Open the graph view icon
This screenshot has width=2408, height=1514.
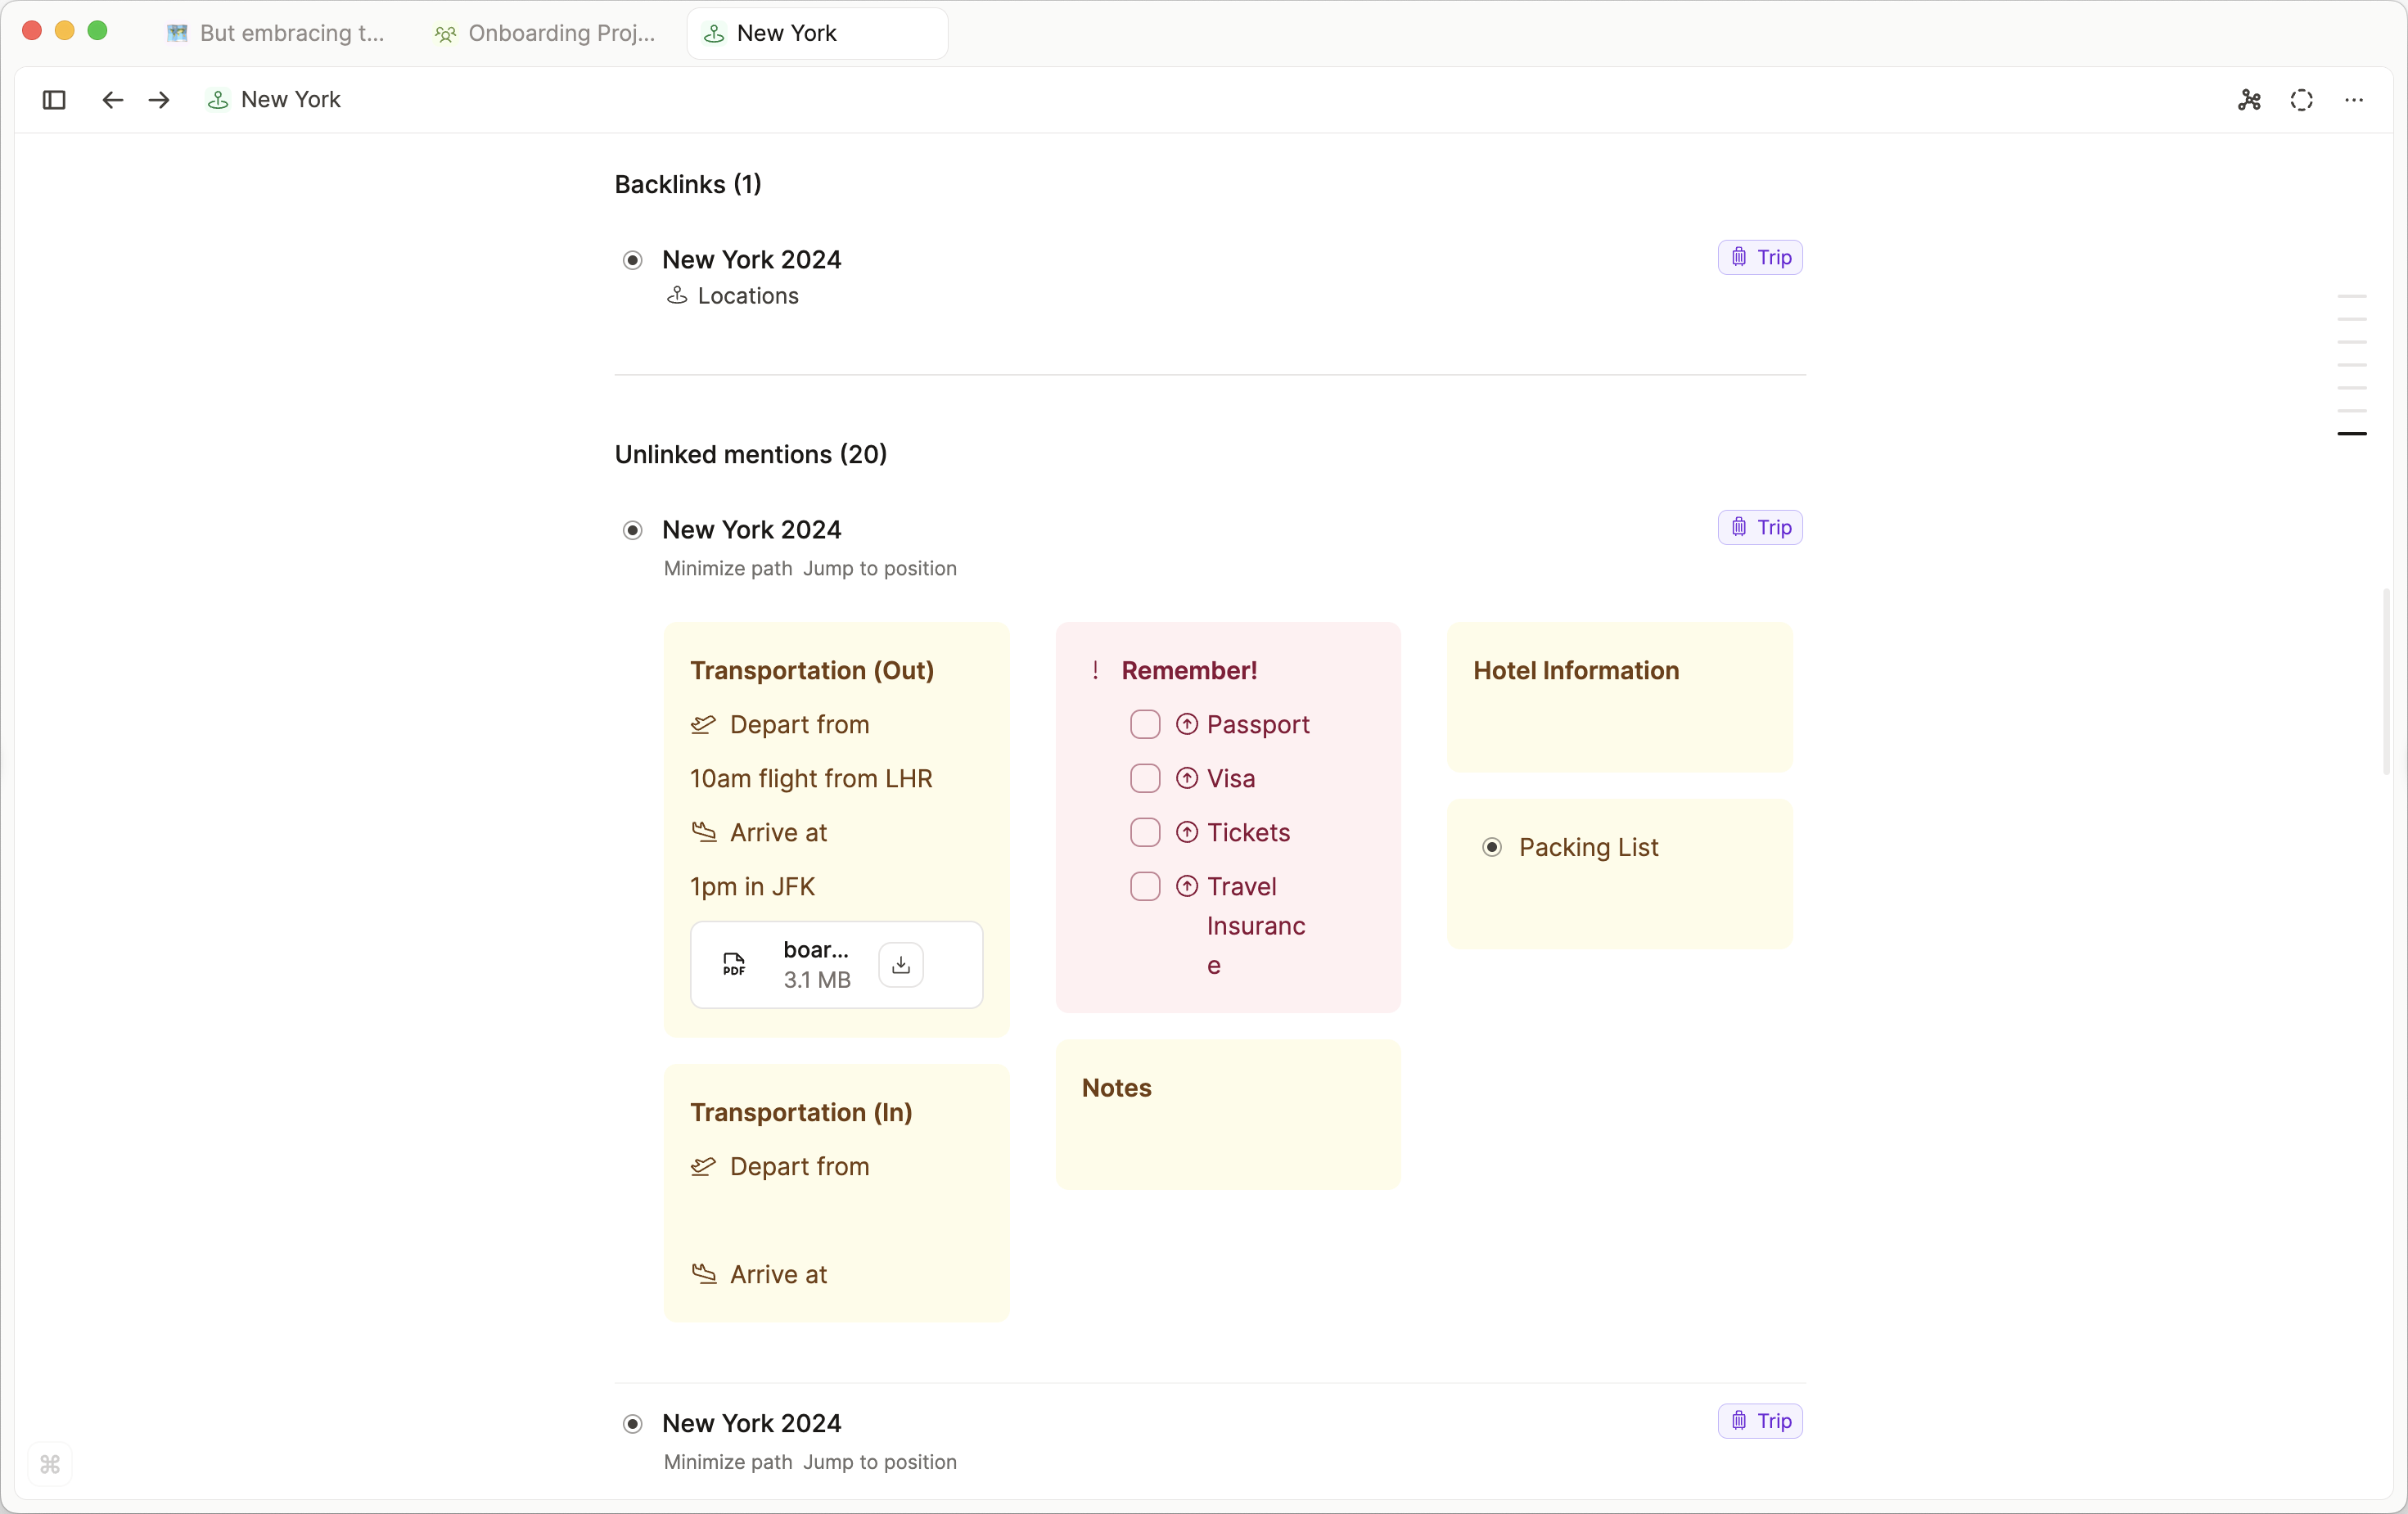[2249, 99]
